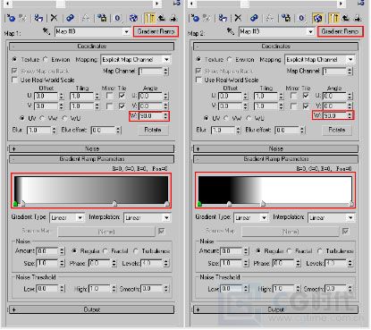
Task: Click Rotate button in Map 2 panel
Action: 337,130
